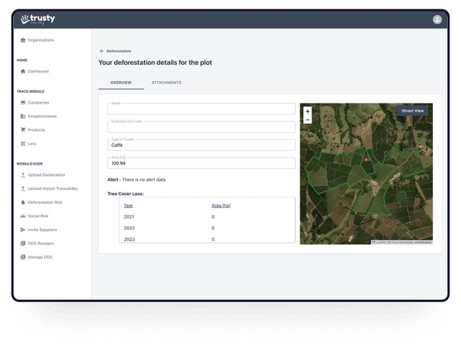Click Upload Geolocation in sidebar

pyautogui.click(x=46, y=175)
